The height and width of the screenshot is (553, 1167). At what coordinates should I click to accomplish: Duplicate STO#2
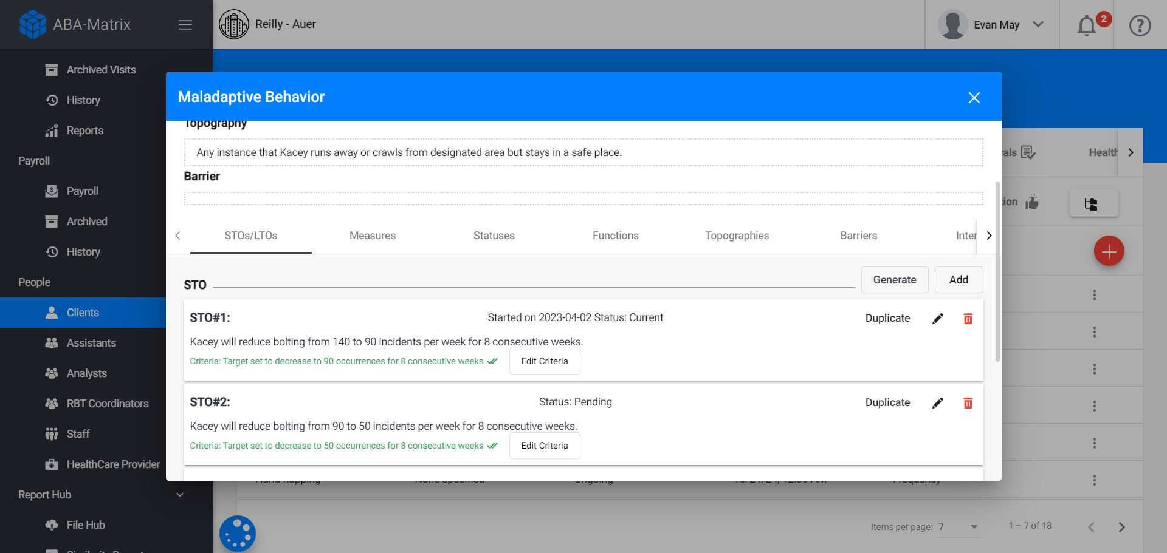pyautogui.click(x=887, y=402)
